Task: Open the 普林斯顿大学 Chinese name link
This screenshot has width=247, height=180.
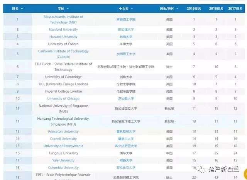Action: coord(126,131)
